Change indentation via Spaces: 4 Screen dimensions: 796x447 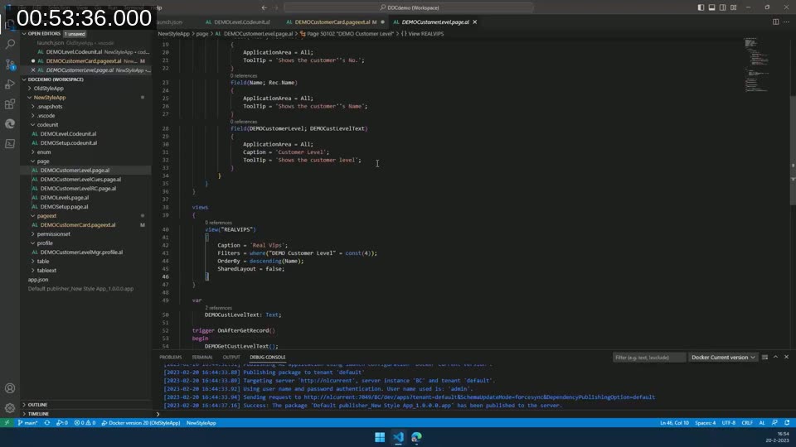[705, 423]
